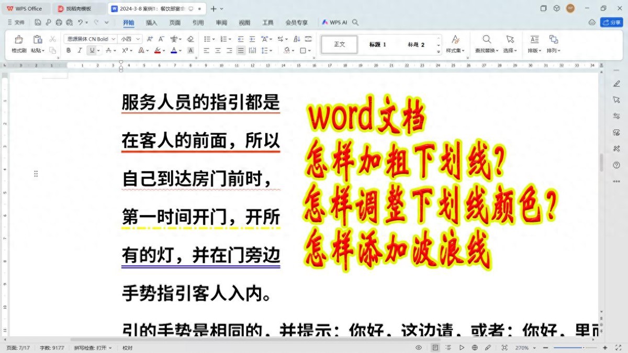Viewport: 628px width, 353px height.
Task: Click the blue 分享 share button
Action: pos(611,22)
